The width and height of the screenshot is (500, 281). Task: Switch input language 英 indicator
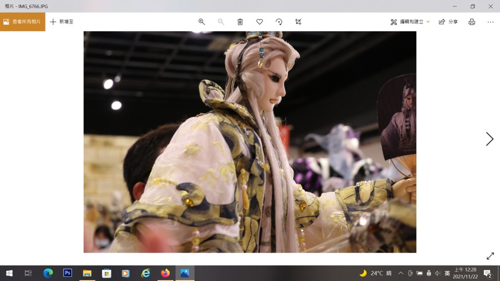pos(447,273)
